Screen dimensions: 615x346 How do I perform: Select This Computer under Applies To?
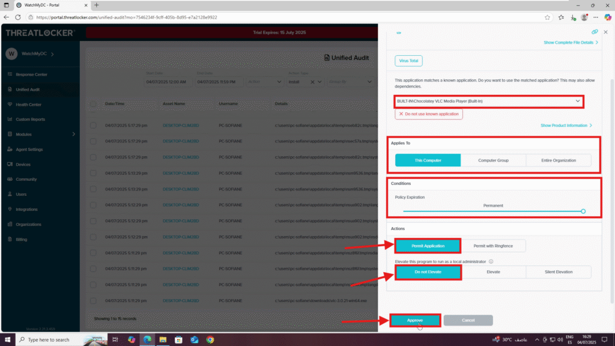click(x=428, y=160)
